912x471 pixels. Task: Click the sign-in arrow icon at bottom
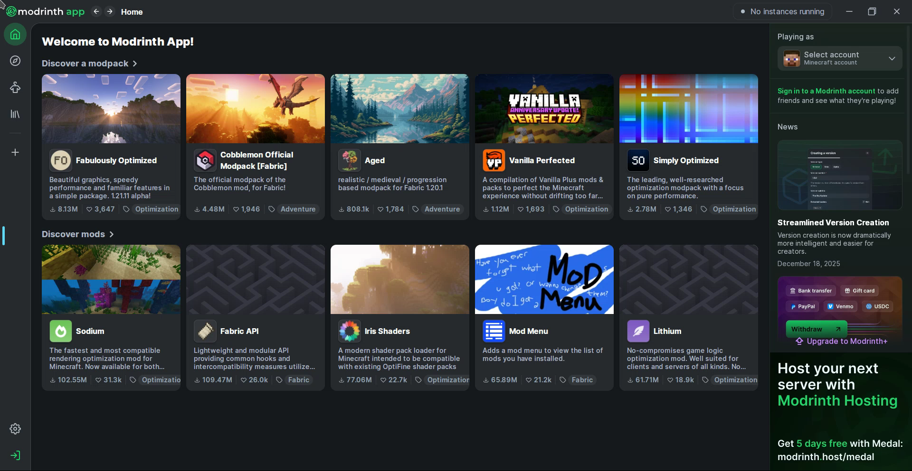[15, 455]
